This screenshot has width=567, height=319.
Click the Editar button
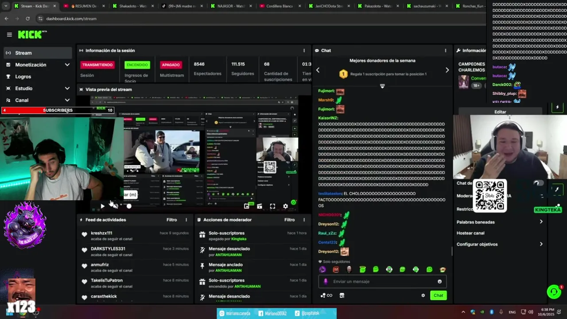(x=500, y=112)
